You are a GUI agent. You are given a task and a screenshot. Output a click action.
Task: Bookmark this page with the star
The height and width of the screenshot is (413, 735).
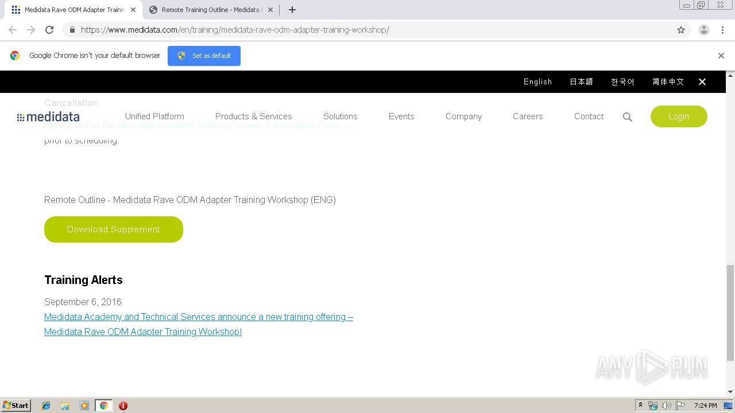click(x=681, y=30)
